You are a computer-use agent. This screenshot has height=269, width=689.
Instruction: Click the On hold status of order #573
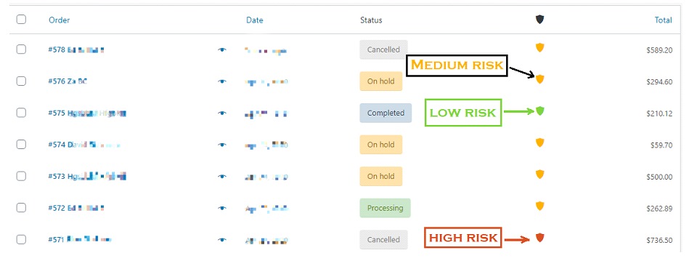[381, 176]
